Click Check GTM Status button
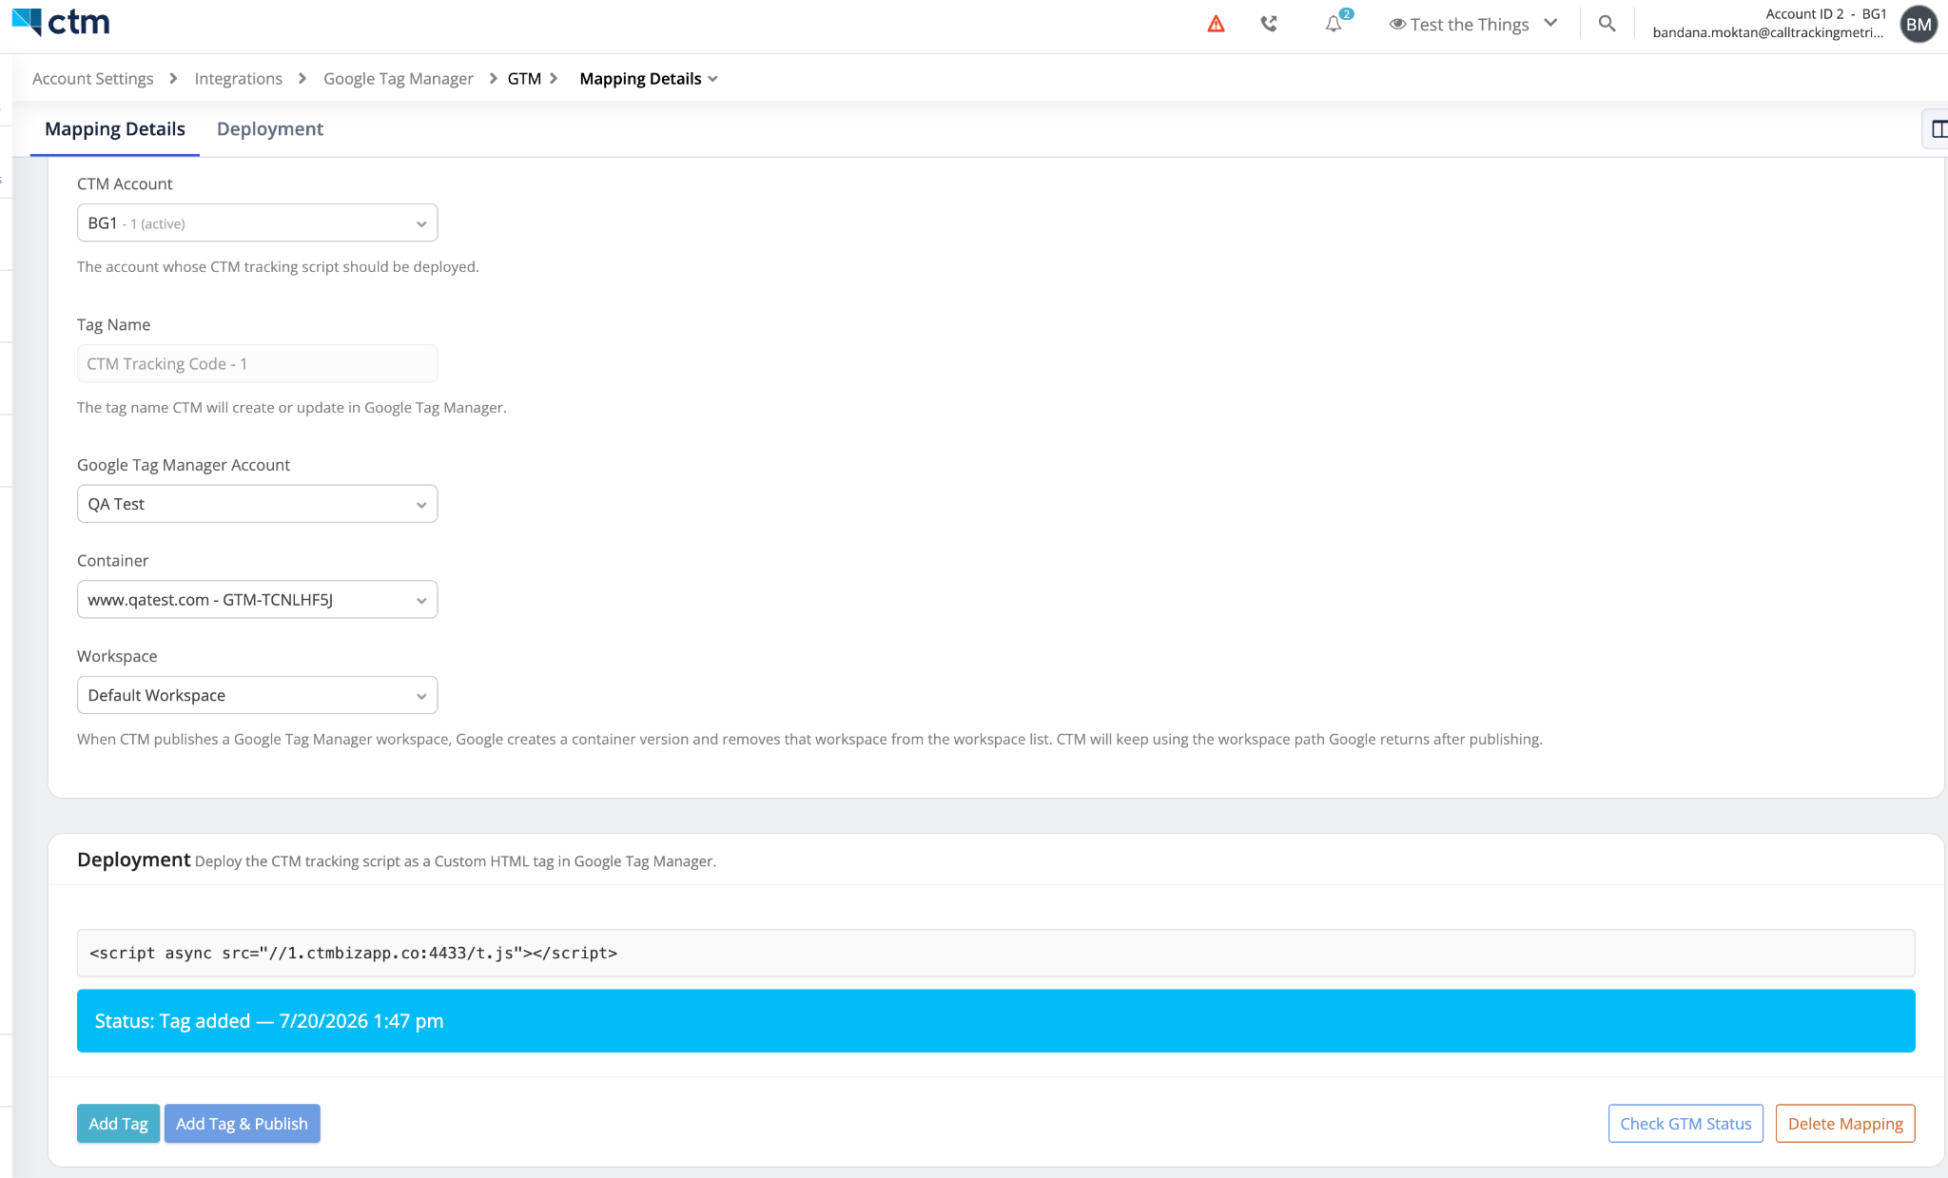The width and height of the screenshot is (1948, 1178). (1685, 1124)
